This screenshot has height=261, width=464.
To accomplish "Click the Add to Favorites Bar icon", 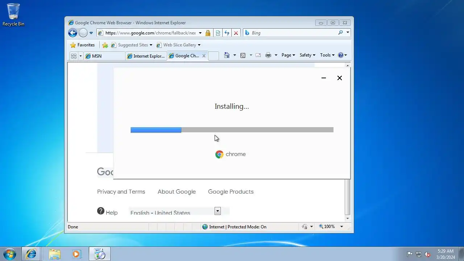I will tap(105, 45).
